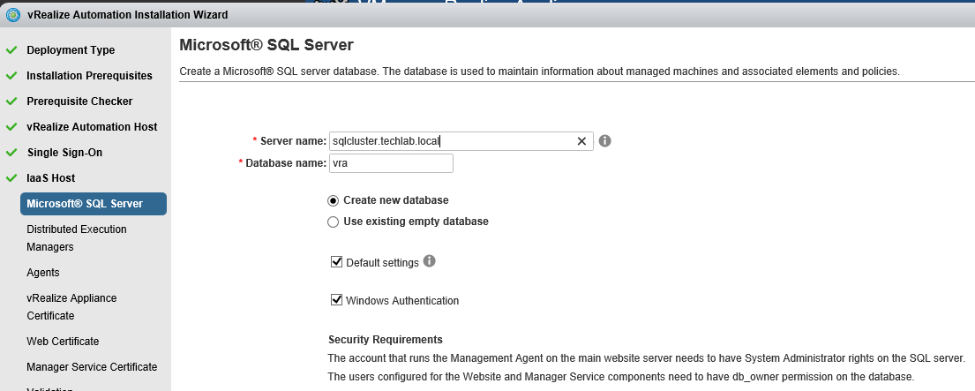975x391 pixels.
Task: Open the Prerequisite Checker step
Action: (79, 101)
